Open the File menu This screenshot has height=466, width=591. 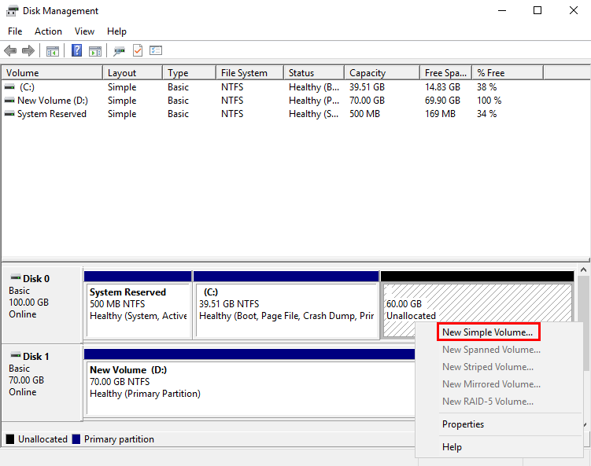pyautogui.click(x=15, y=31)
